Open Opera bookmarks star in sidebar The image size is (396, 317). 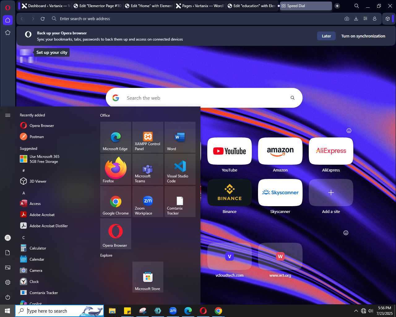(8, 33)
